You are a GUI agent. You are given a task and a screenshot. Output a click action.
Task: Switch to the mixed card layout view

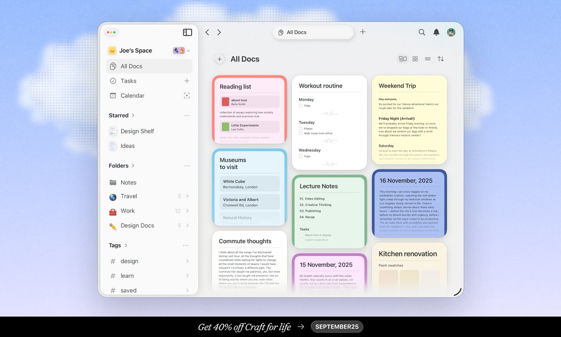click(403, 59)
